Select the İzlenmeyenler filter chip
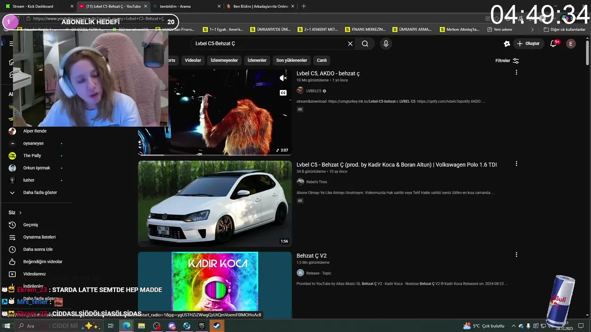591x332 pixels. point(224,60)
